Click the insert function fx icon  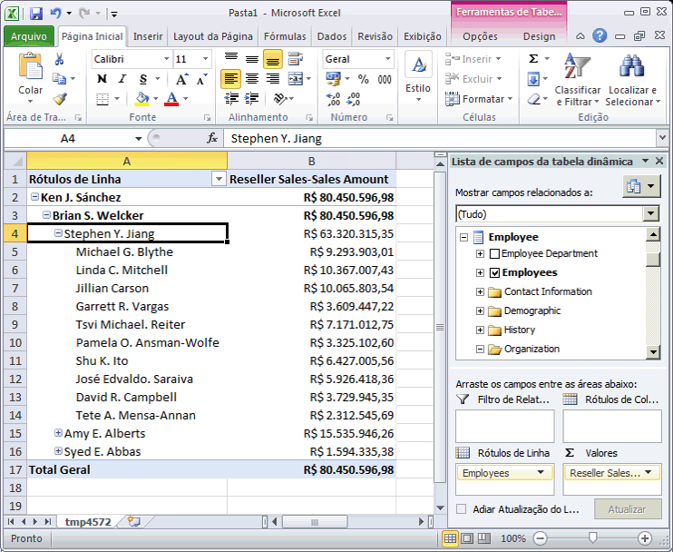212,139
